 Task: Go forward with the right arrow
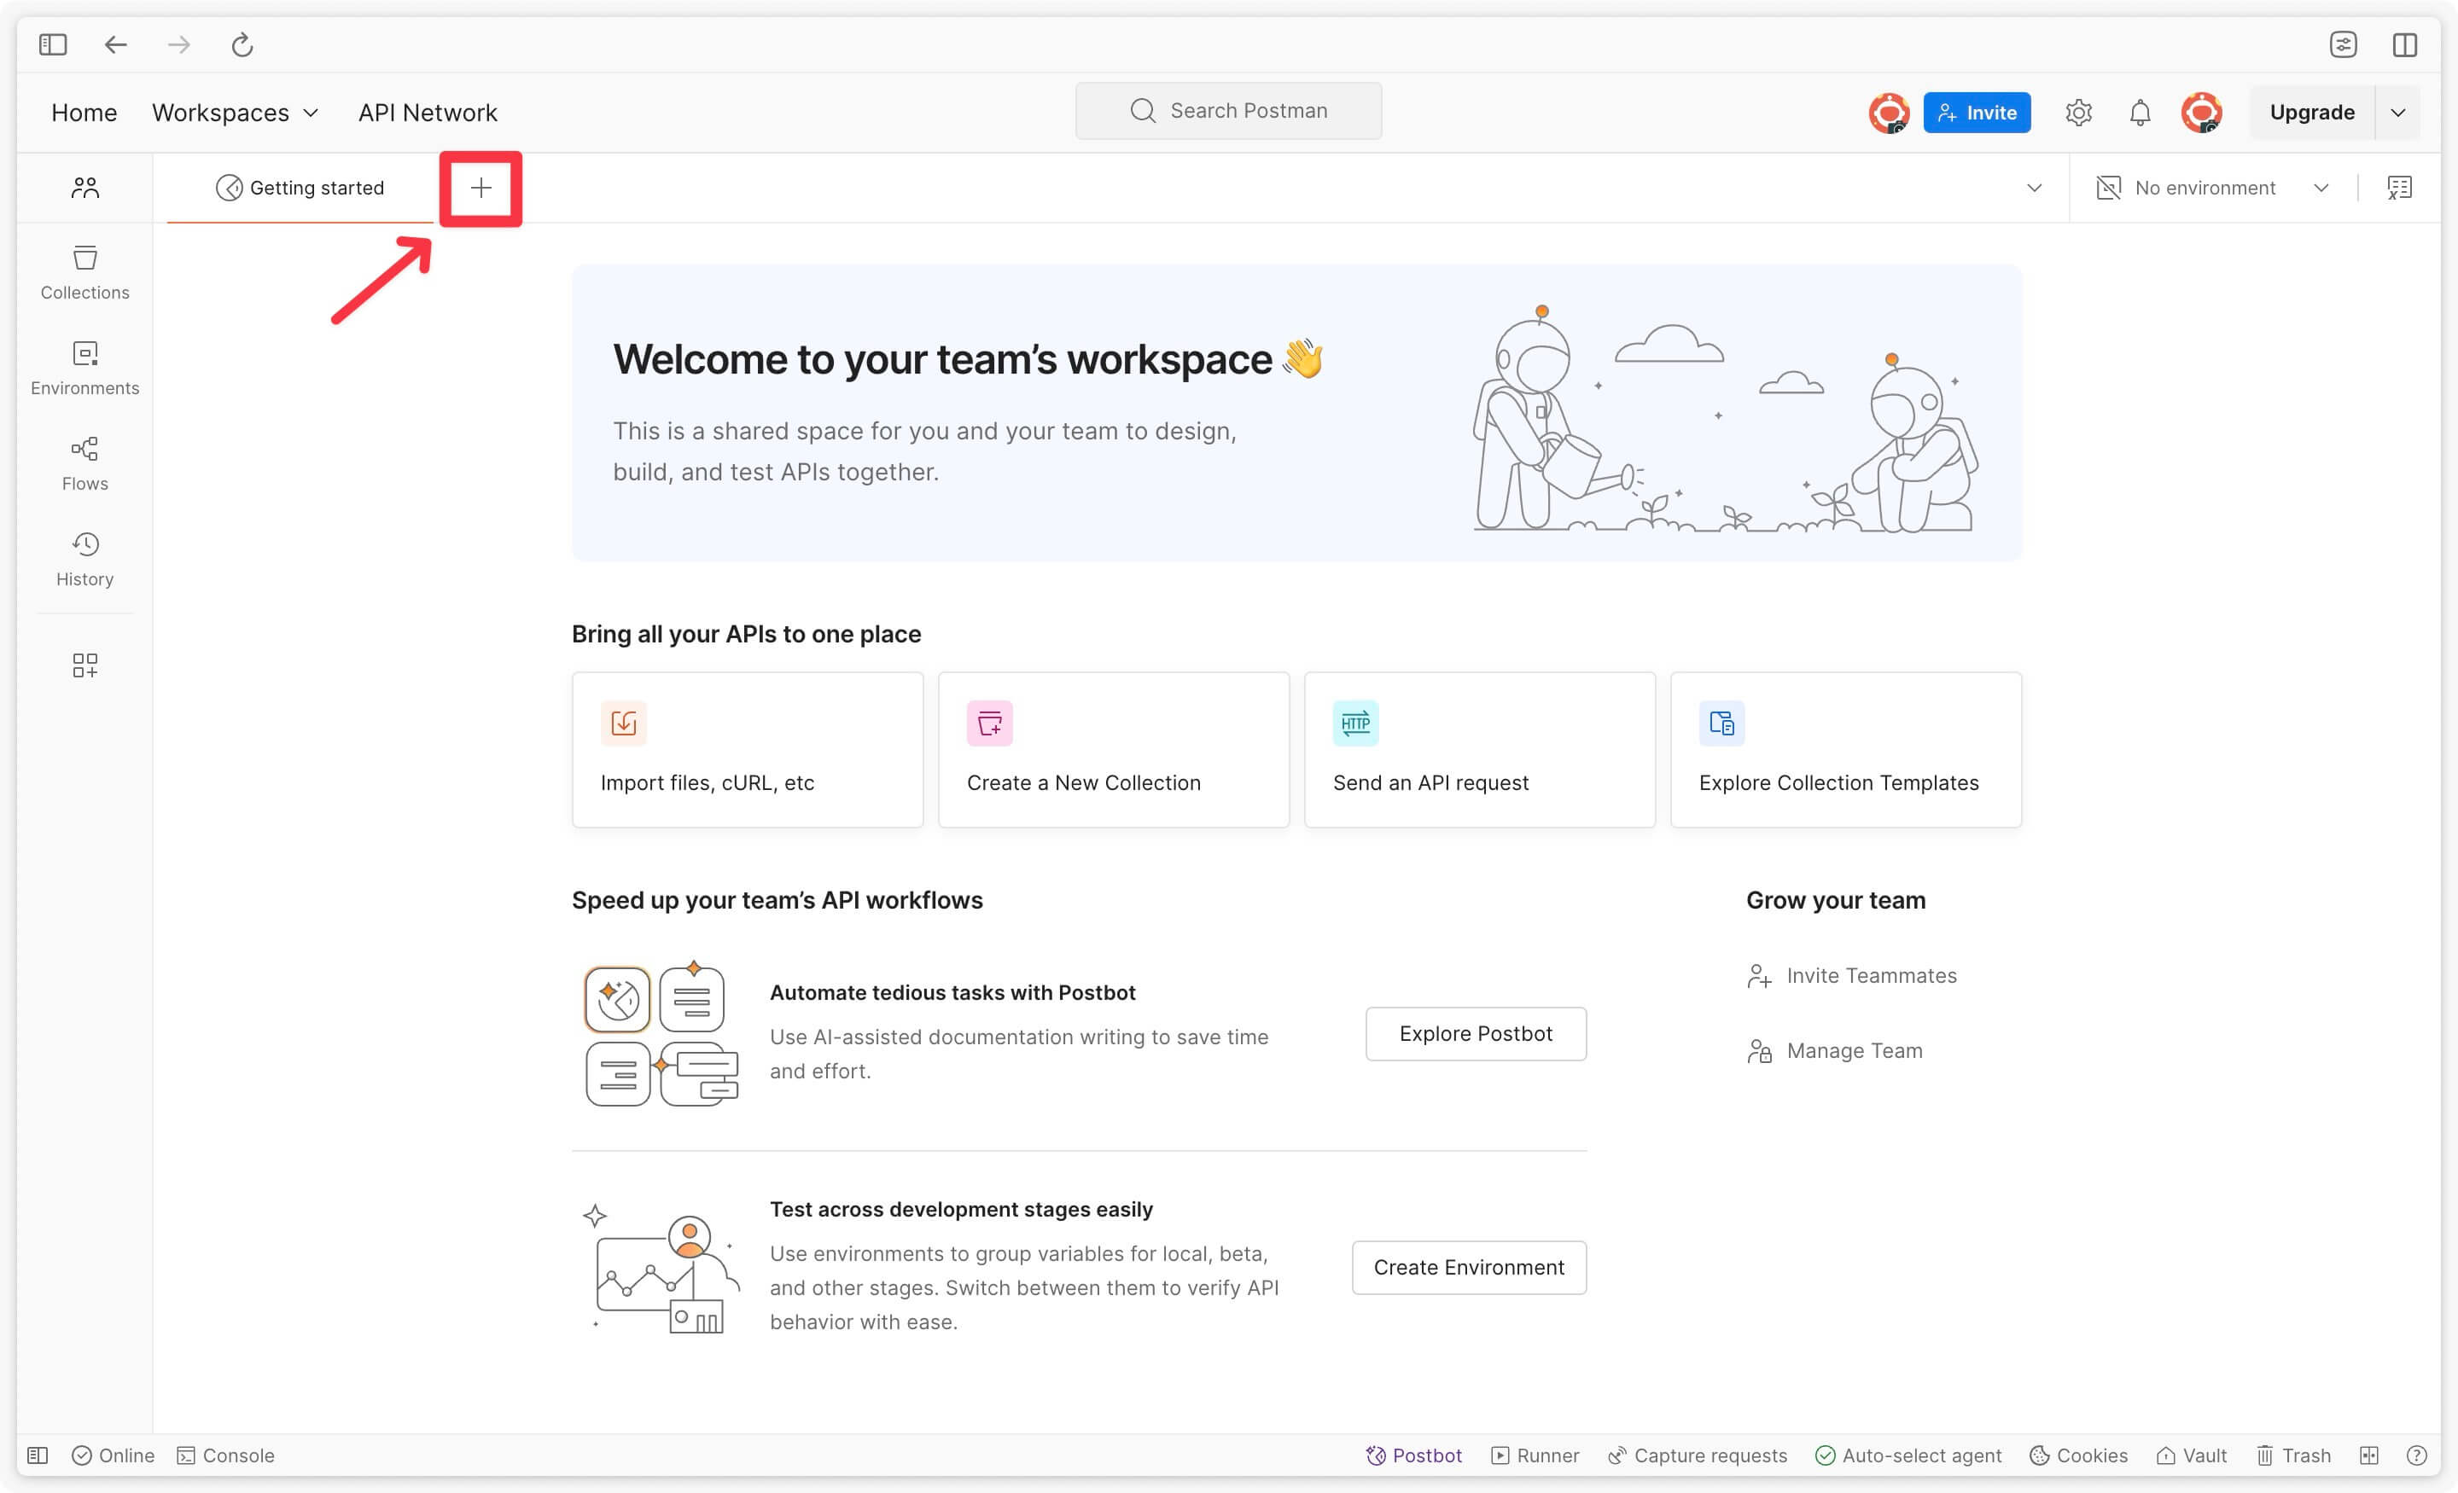click(x=178, y=45)
